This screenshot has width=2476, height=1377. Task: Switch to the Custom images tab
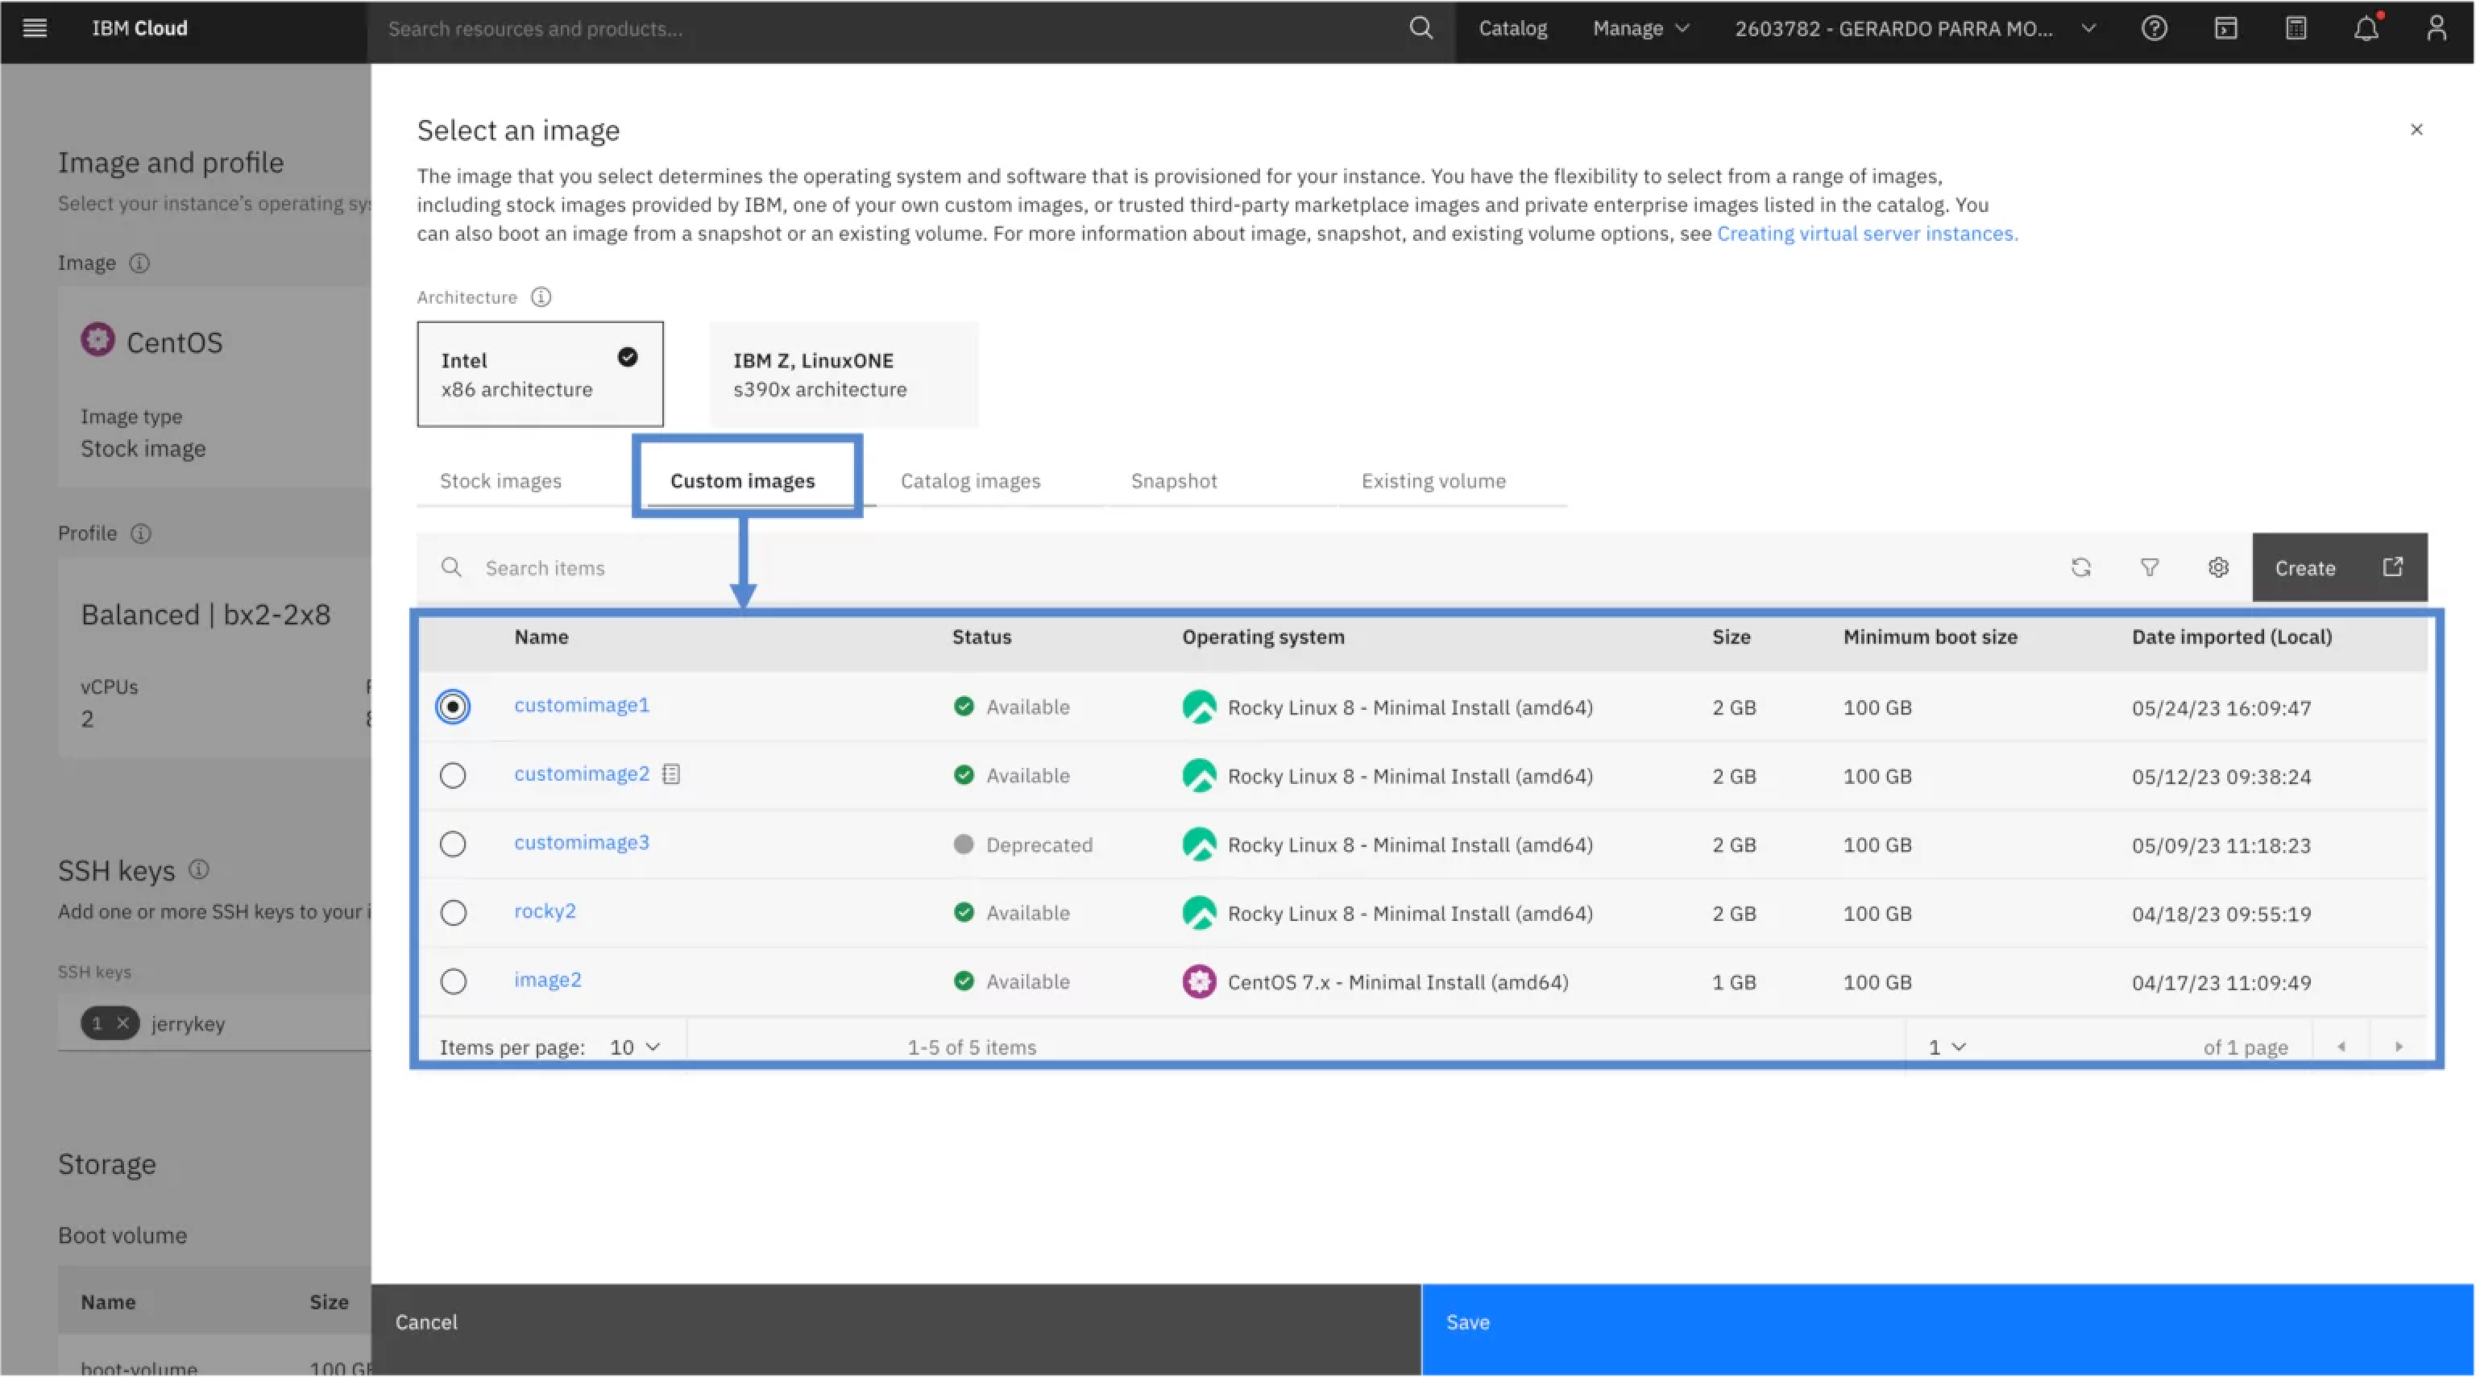tap(742, 480)
